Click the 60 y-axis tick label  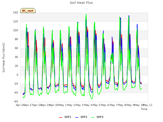[16, 48]
